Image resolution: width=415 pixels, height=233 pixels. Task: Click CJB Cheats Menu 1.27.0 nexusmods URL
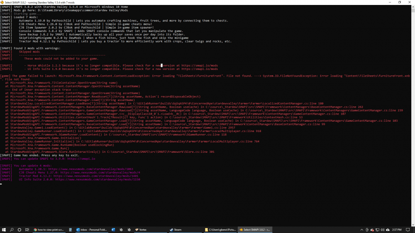coord(100,173)
